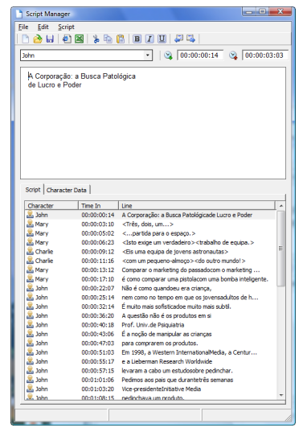The height and width of the screenshot is (432, 303).
Task: Select the John row at 00:00:51:03
Action: pos(150,352)
